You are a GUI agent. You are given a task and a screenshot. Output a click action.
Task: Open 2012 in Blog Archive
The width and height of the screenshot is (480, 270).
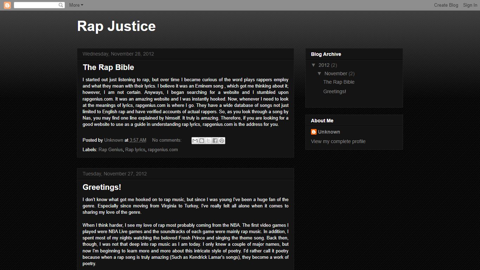click(x=324, y=65)
